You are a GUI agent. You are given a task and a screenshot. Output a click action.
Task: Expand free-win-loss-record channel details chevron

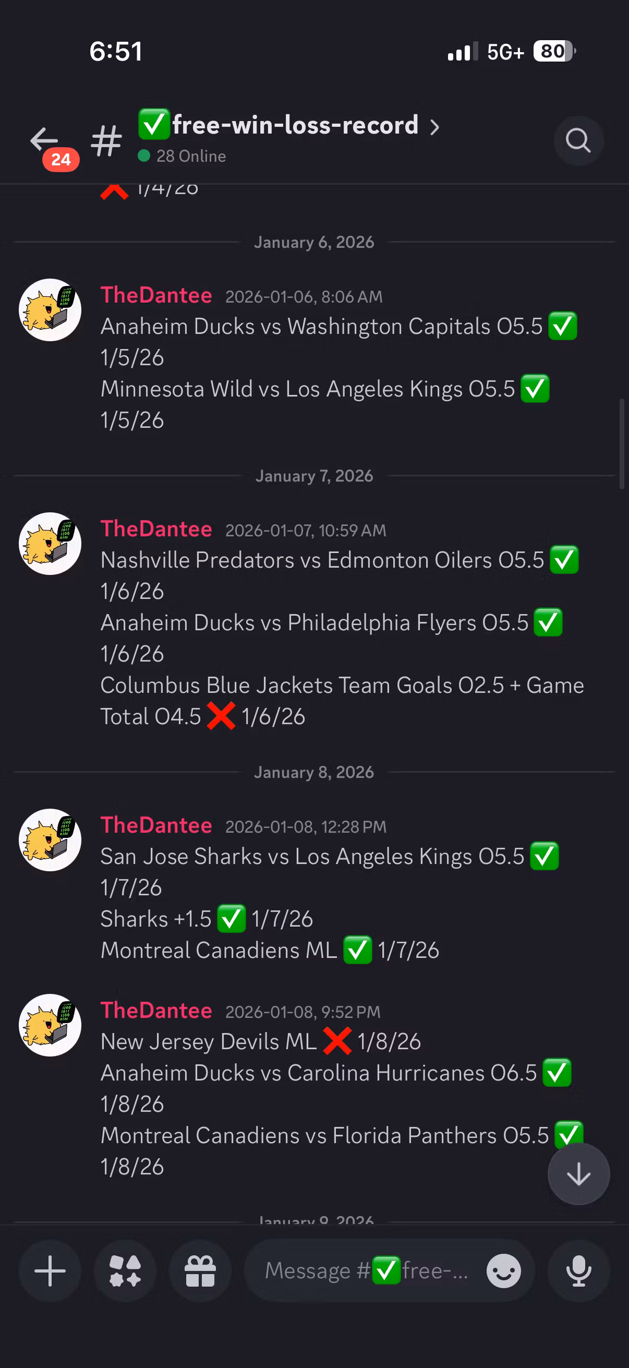pyautogui.click(x=435, y=127)
